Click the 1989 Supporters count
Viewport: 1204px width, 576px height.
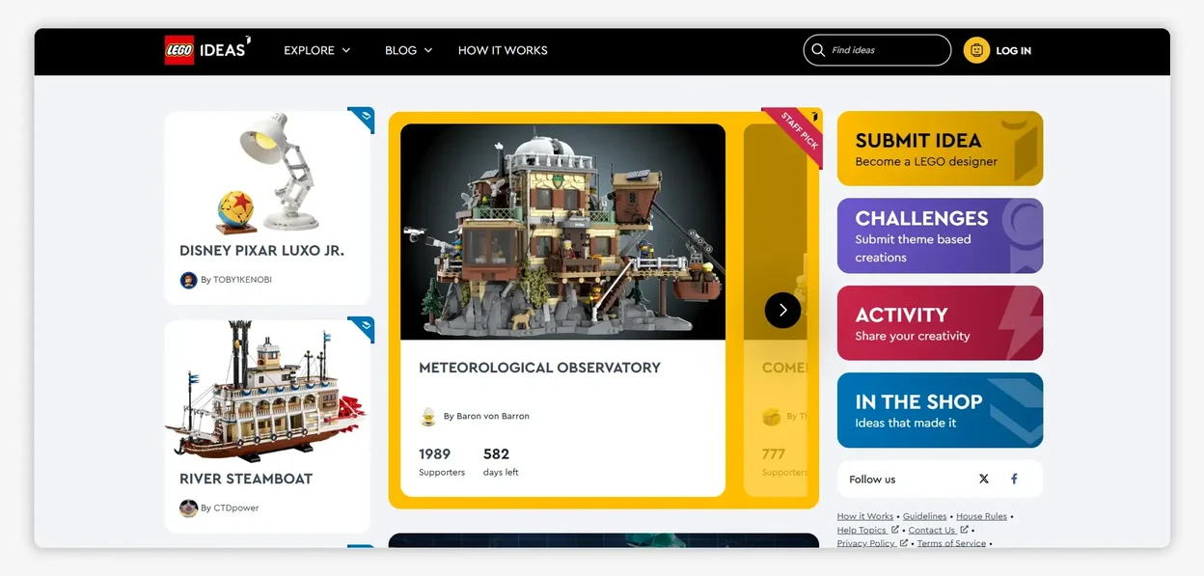(x=441, y=461)
